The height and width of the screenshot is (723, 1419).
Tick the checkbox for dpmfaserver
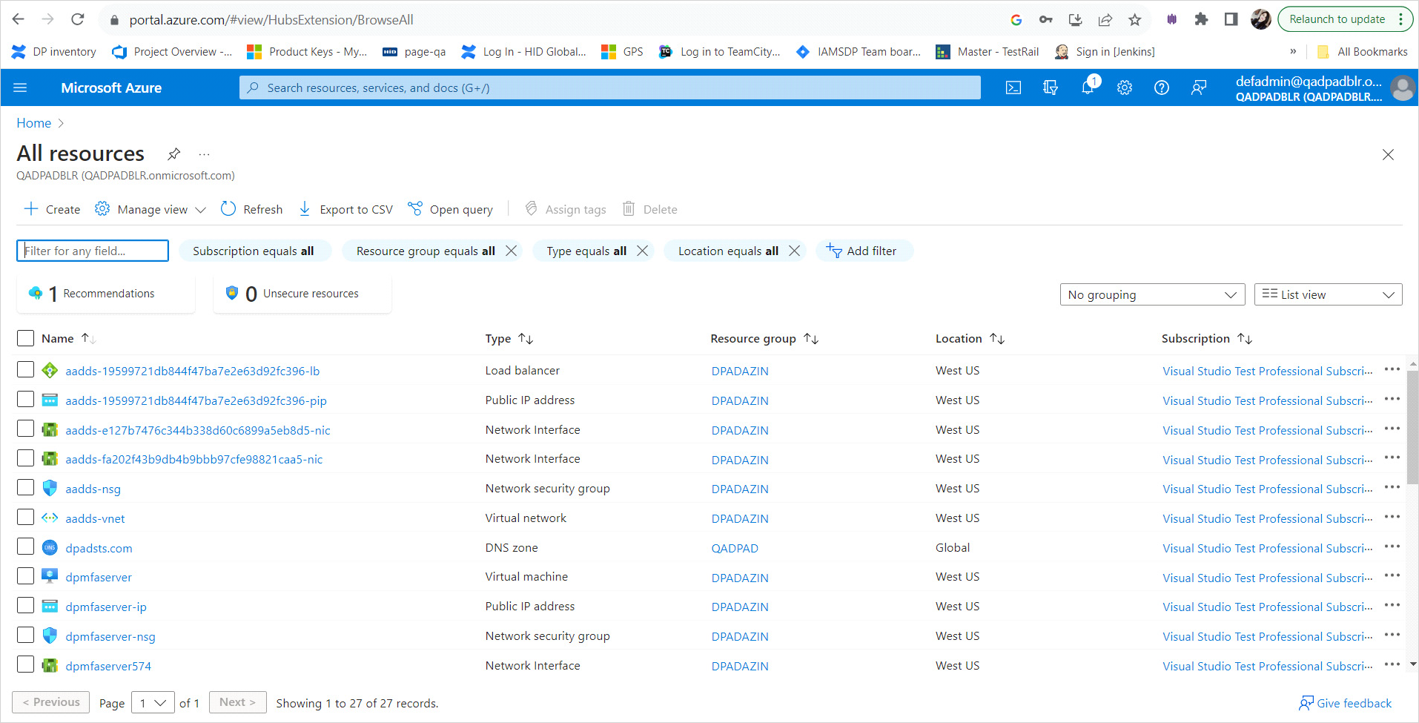pyautogui.click(x=26, y=576)
